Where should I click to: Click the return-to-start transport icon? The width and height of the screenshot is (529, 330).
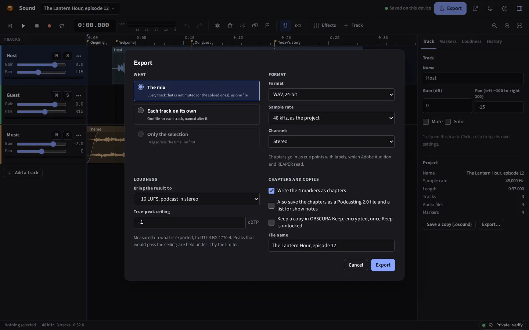10,26
